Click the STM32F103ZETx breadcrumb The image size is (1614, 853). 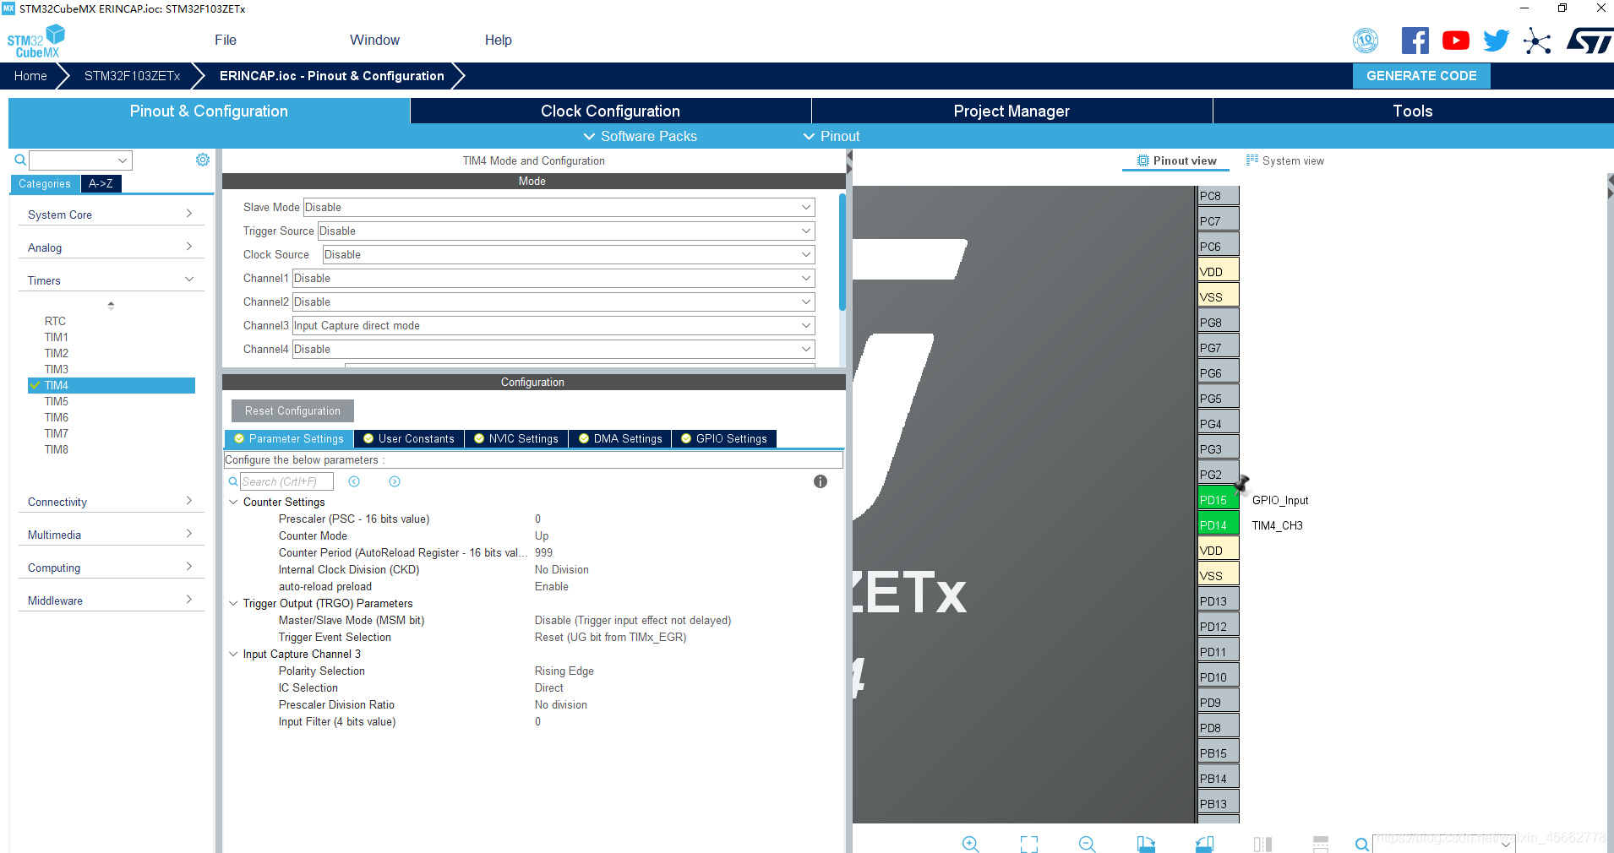click(133, 75)
